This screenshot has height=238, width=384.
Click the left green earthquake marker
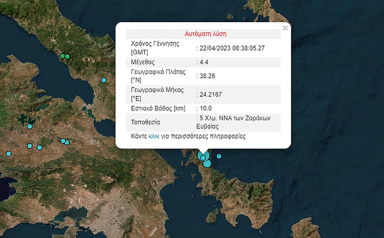click(x=62, y=56)
